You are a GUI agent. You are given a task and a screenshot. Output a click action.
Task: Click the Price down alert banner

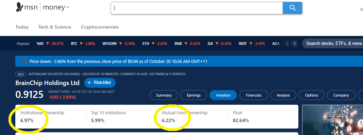(x=189, y=61)
